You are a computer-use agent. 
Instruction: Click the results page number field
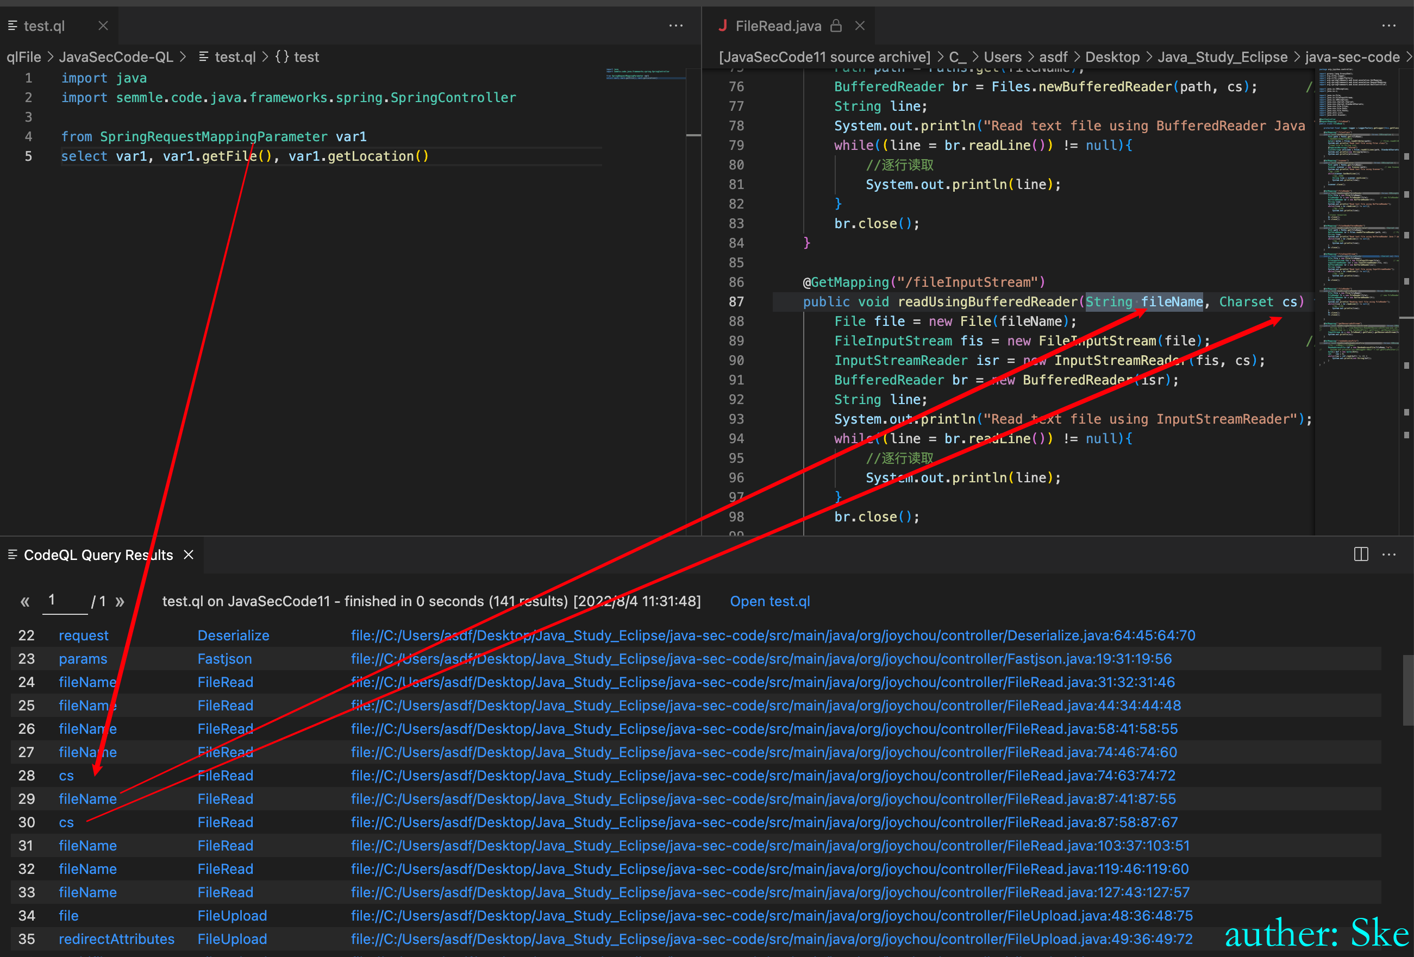(x=65, y=601)
